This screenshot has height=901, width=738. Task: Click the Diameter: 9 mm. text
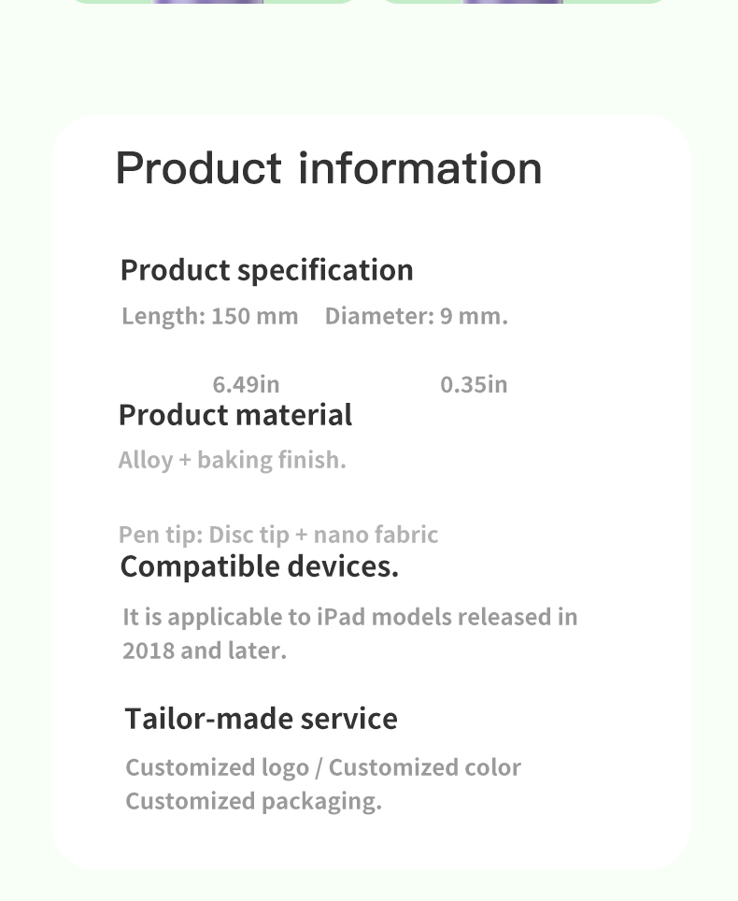tap(417, 316)
